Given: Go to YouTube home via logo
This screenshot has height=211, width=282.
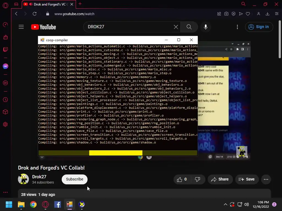Looking at the screenshot, I should tap(44, 27).
